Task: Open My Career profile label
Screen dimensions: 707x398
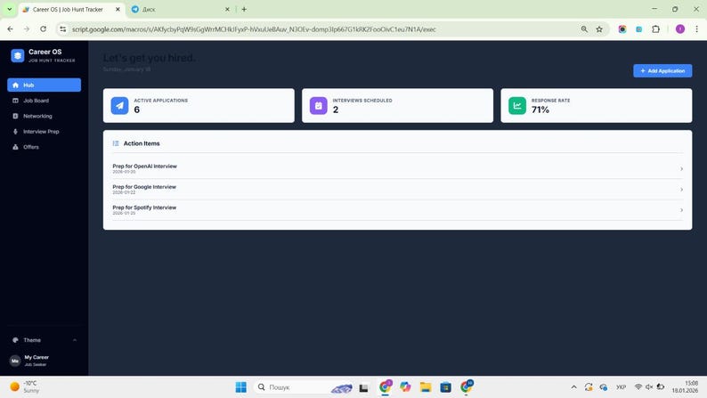Action: [37, 357]
